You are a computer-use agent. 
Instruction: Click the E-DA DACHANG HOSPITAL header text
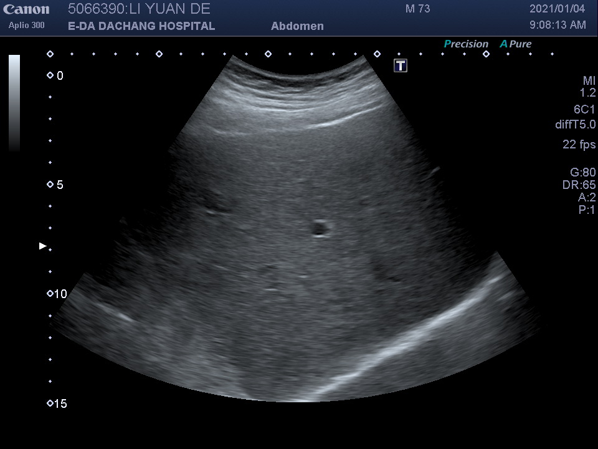[141, 26]
